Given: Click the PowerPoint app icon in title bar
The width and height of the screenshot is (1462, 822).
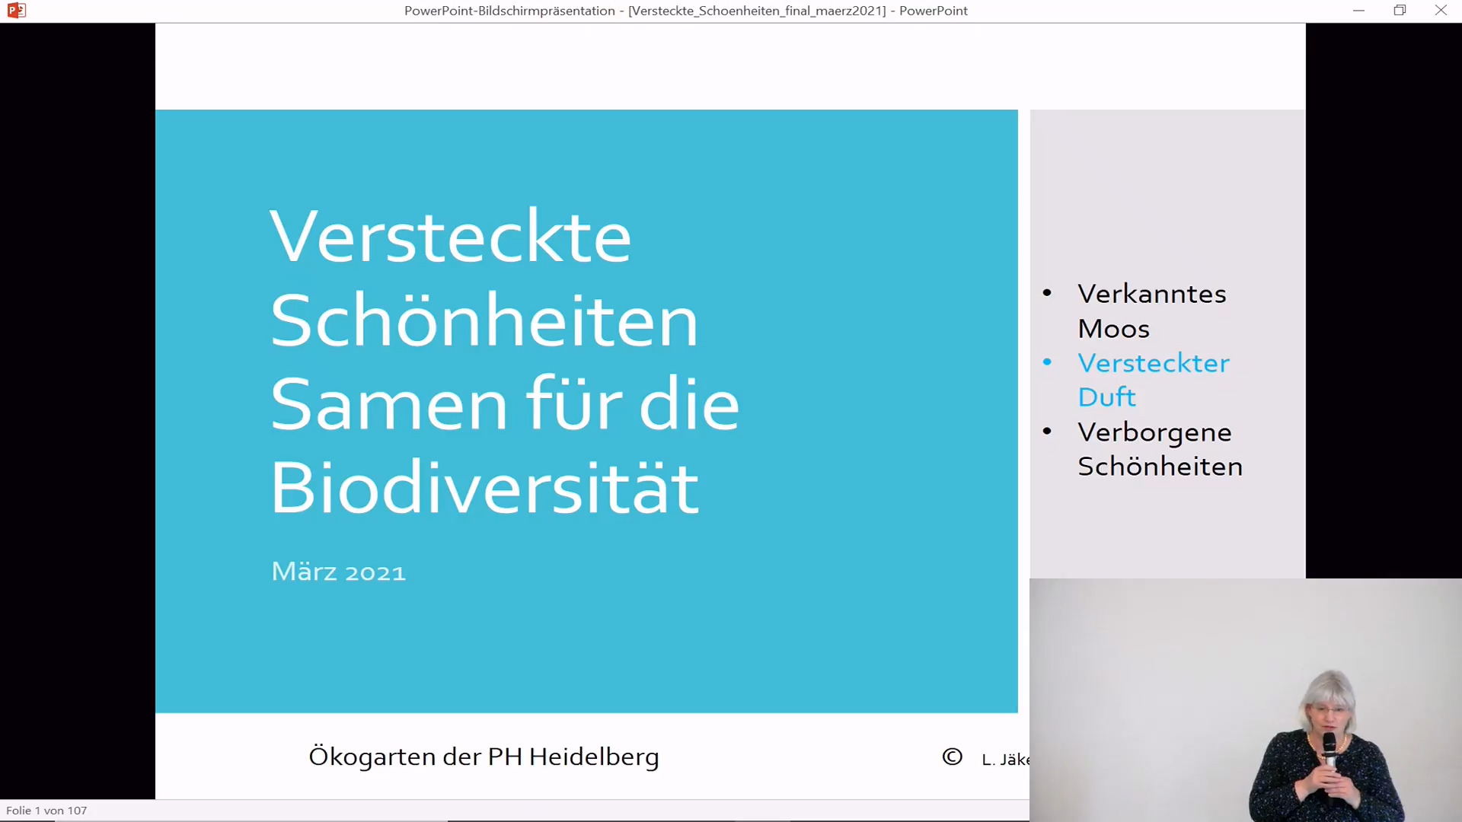Looking at the screenshot, I should pyautogui.click(x=16, y=11).
